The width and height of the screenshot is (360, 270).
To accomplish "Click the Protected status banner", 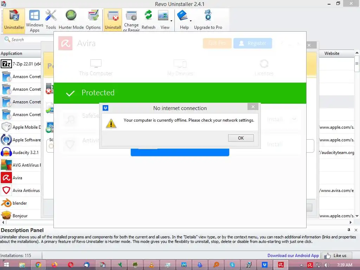I will [180, 93].
